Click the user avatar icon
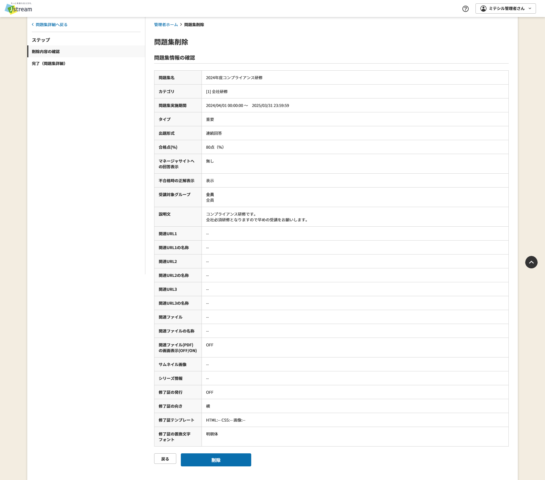Image resolution: width=545 pixels, height=480 pixels. [x=483, y=9]
